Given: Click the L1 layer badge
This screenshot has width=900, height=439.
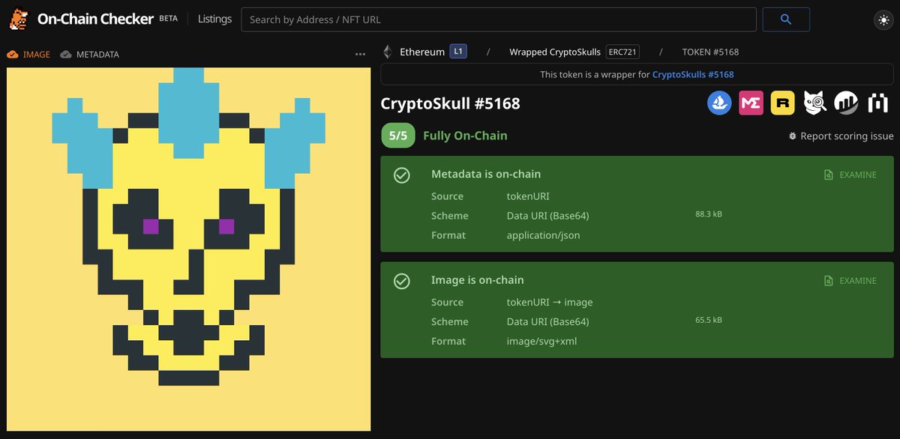Looking at the screenshot, I should 458,52.
